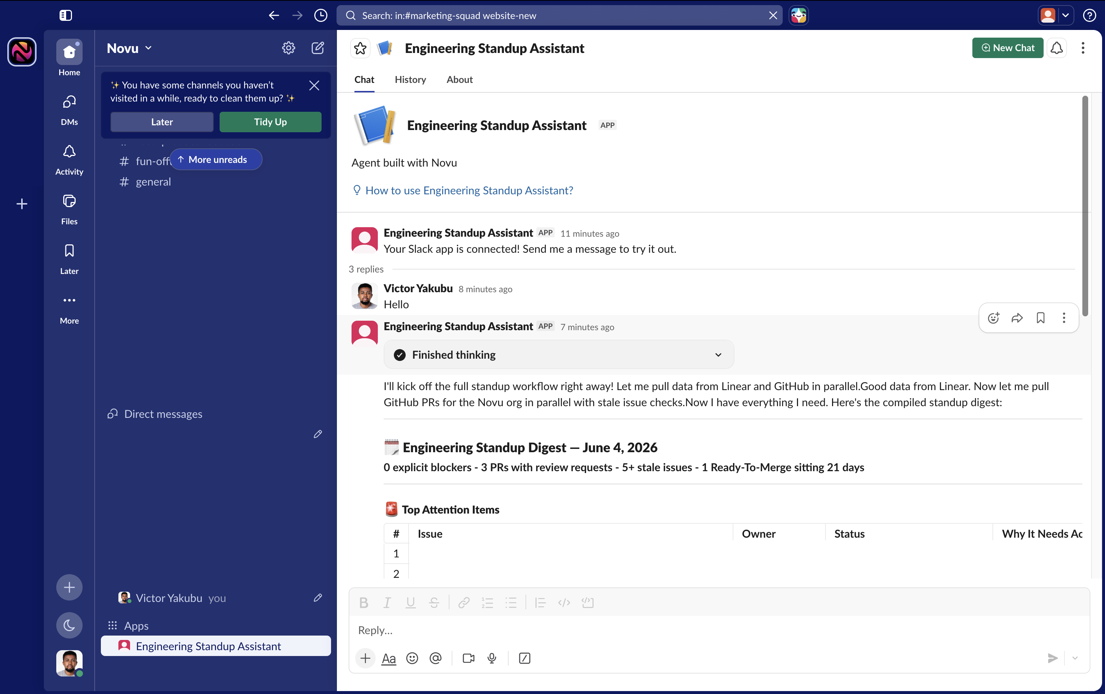Screen dimensions: 1105x694
Task: Open the Home section
Action: [x=69, y=58]
